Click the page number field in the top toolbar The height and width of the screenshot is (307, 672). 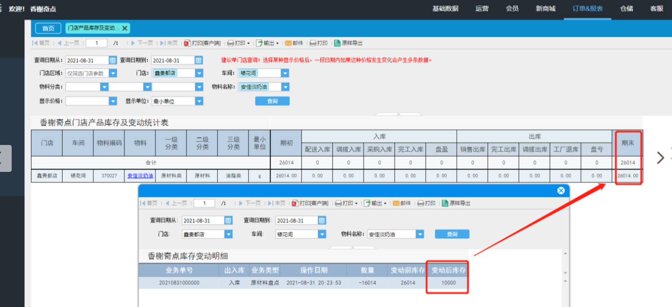click(x=96, y=43)
